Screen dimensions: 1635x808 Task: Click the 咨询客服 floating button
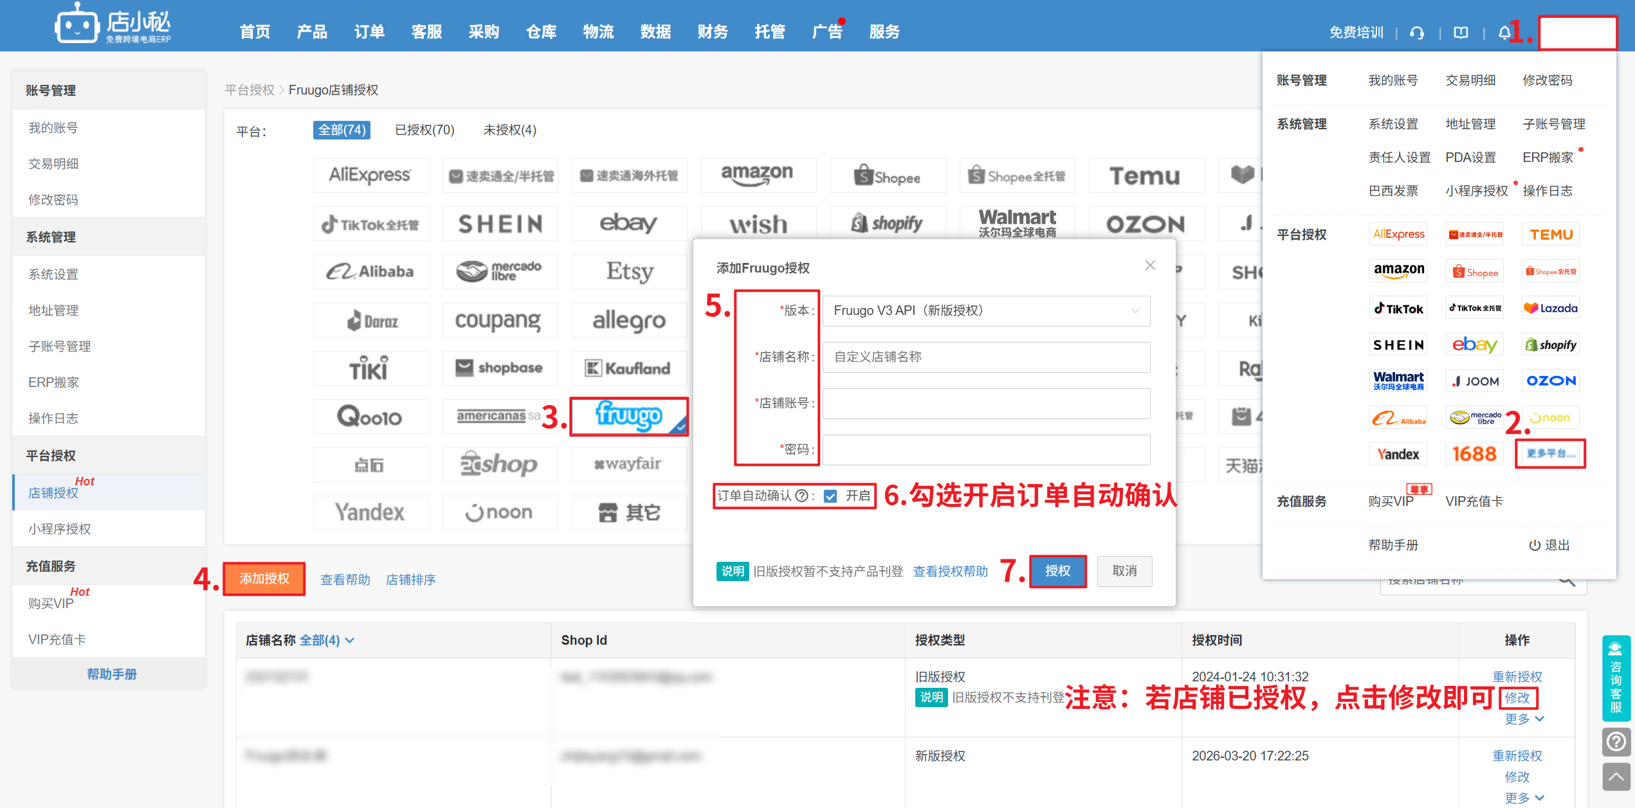coord(1616,678)
